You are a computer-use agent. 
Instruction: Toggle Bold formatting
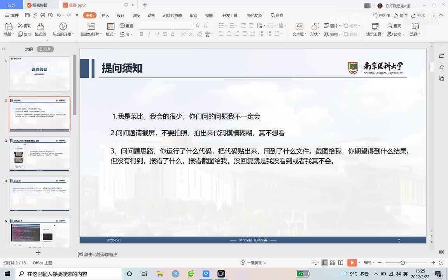pos(142,34)
